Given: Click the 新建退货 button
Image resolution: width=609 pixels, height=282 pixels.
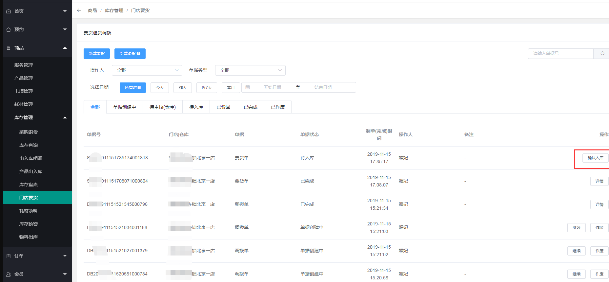Looking at the screenshot, I should [130, 54].
